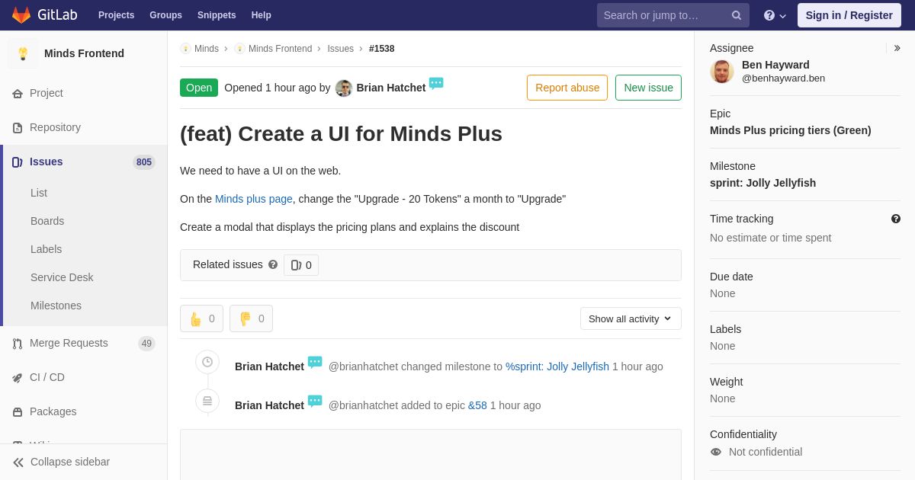Click the New issue button

(648, 88)
